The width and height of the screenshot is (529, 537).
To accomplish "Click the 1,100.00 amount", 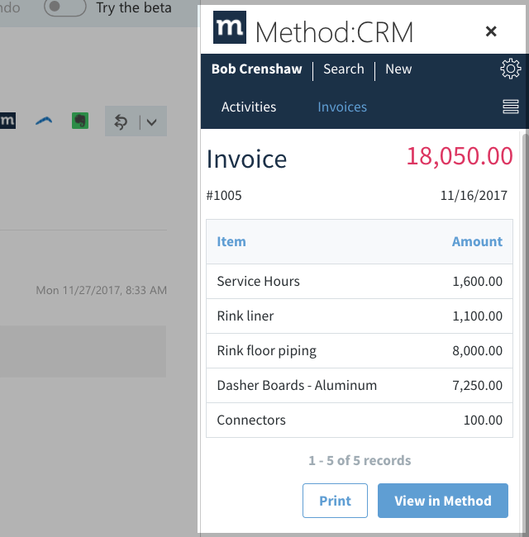I will [478, 316].
